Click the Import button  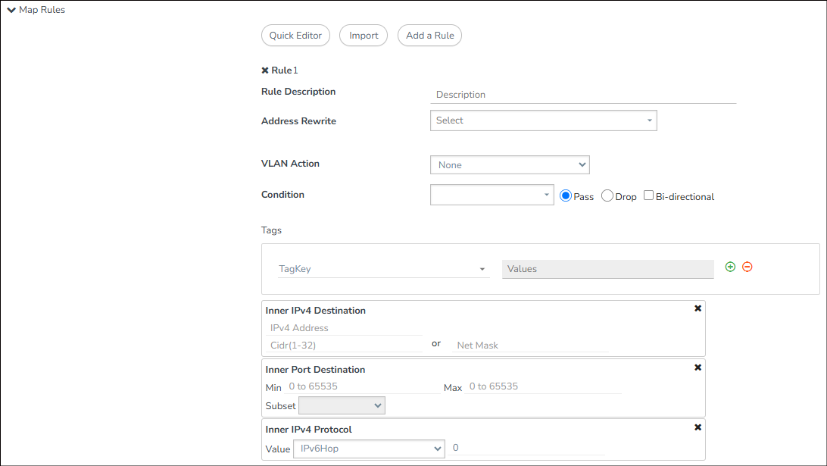364,36
